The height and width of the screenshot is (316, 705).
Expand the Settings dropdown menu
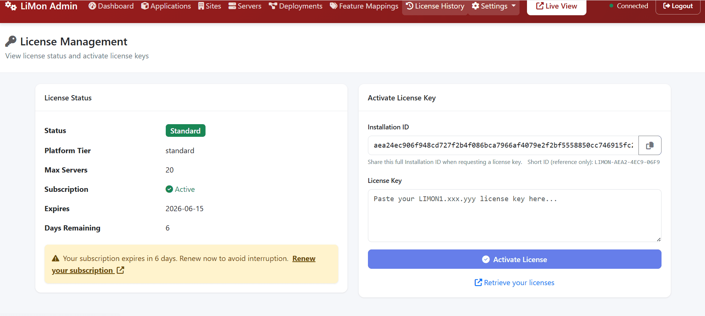(x=494, y=6)
